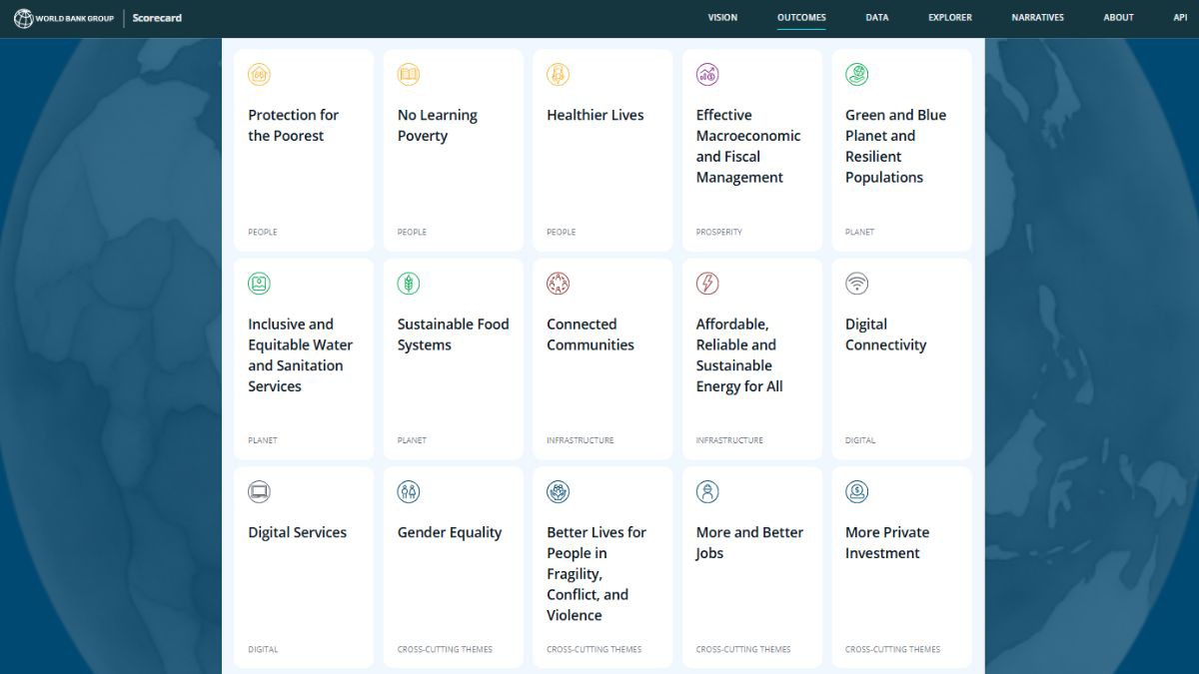Click PEOPLE label on No Learning Poverty card
Viewport: 1199px width, 674px height.
[x=412, y=232]
